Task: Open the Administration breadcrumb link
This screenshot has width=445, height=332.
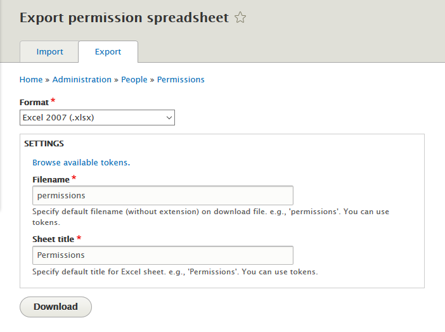Action: [x=82, y=80]
